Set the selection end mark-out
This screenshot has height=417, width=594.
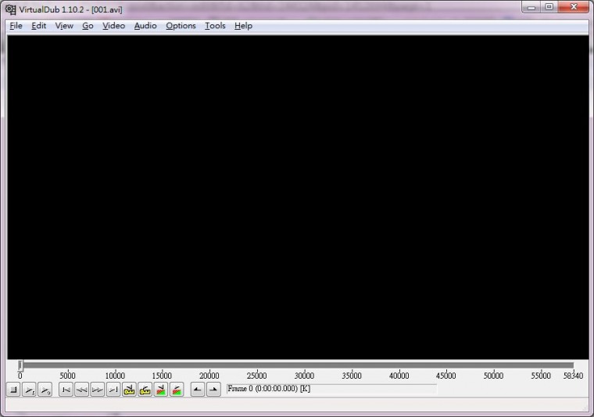point(213,390)
